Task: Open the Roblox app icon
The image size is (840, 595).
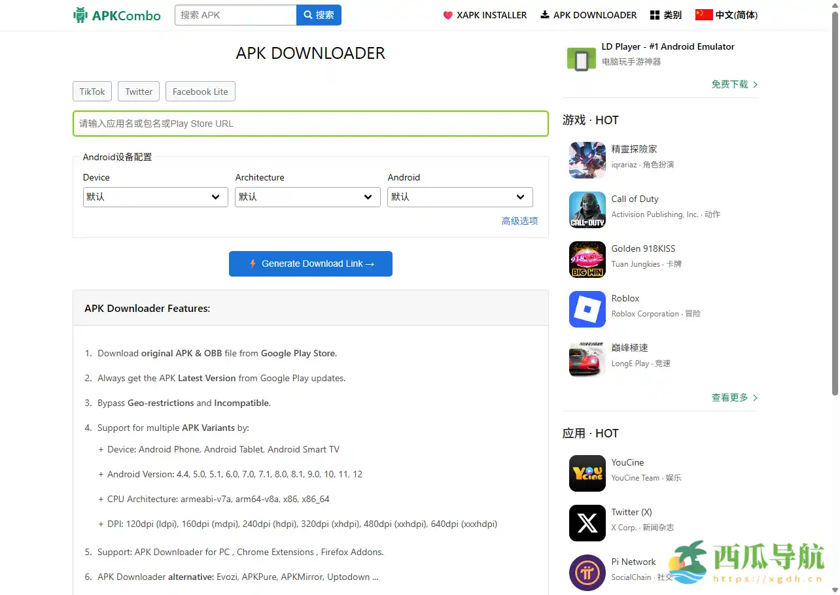Action: click(587, 309)
